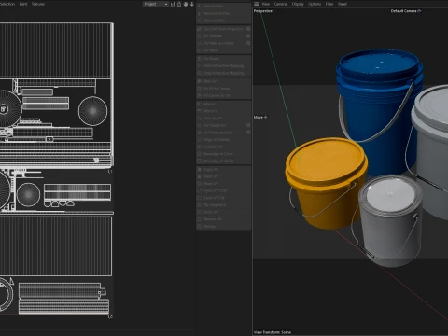Click the Reset UV command
448x336 pixels.
[x=223, y=184]
